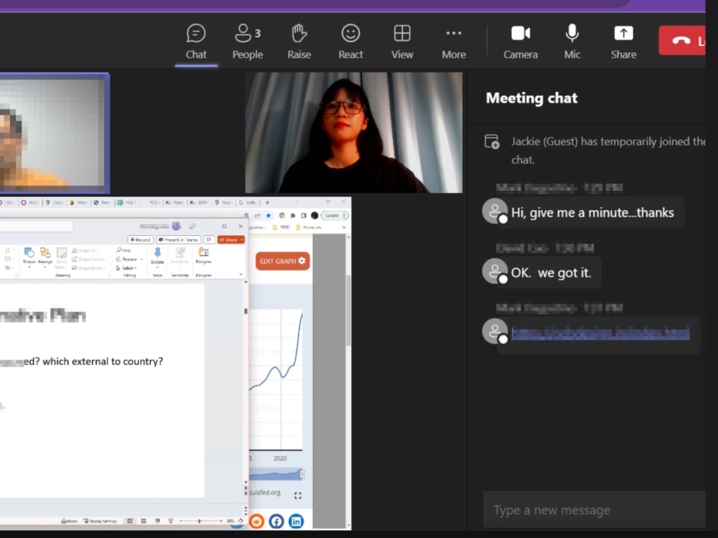The image size is (718, 538).
Task: Share graph via LinkedIn icon
Action: click(x=297, y=522)
